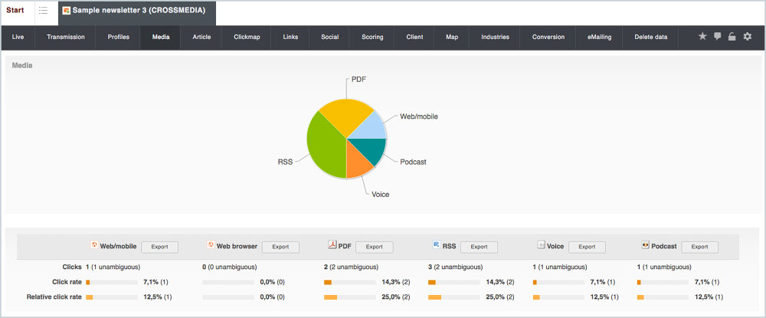
Task: Click the star favorite icon
Action: 702,36
